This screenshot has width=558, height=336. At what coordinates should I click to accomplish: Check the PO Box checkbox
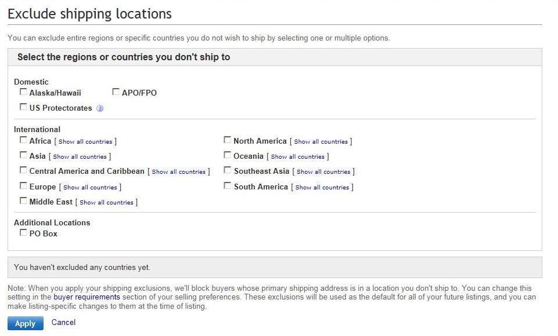pyautogui.click(x=23, y=233)
